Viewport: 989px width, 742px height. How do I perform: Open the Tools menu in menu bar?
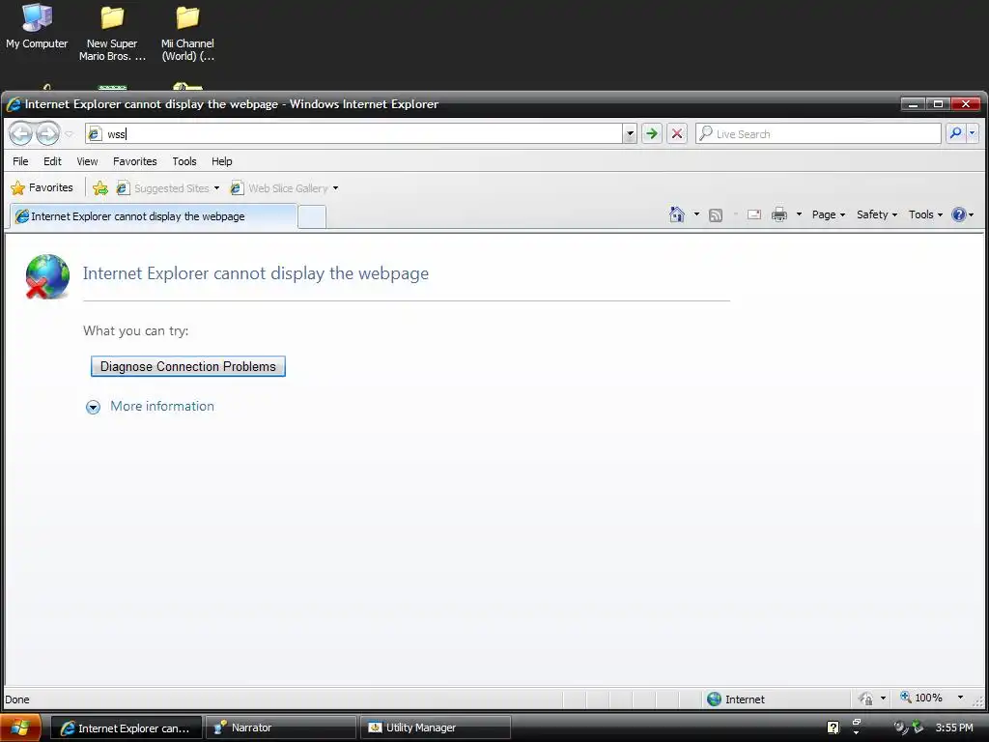click(x=184, y=161)
